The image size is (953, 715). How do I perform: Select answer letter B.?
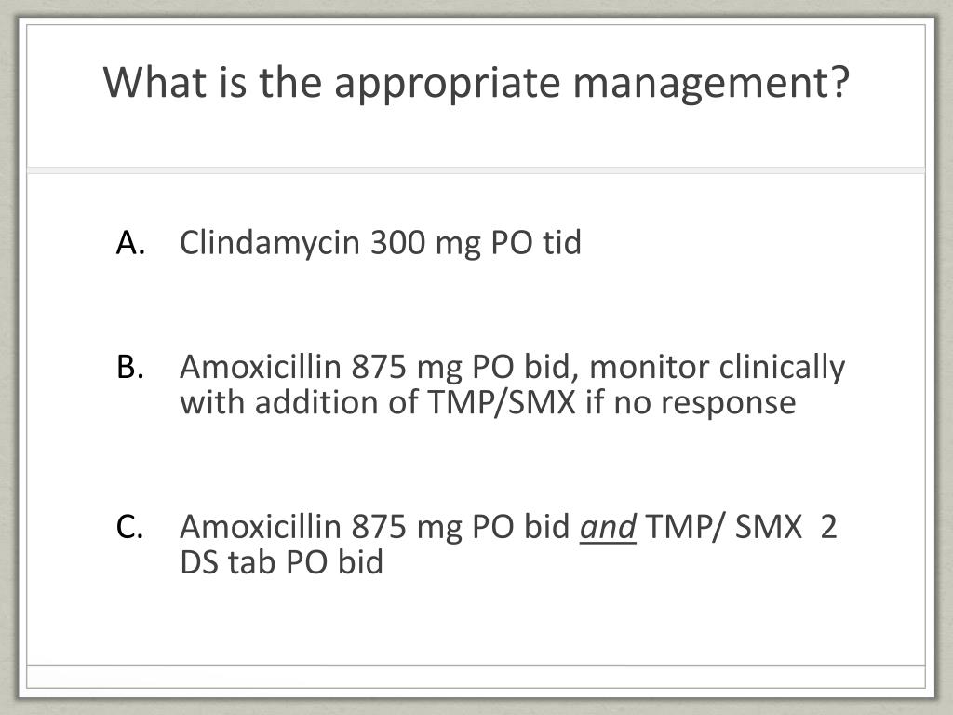click(130, 367)
